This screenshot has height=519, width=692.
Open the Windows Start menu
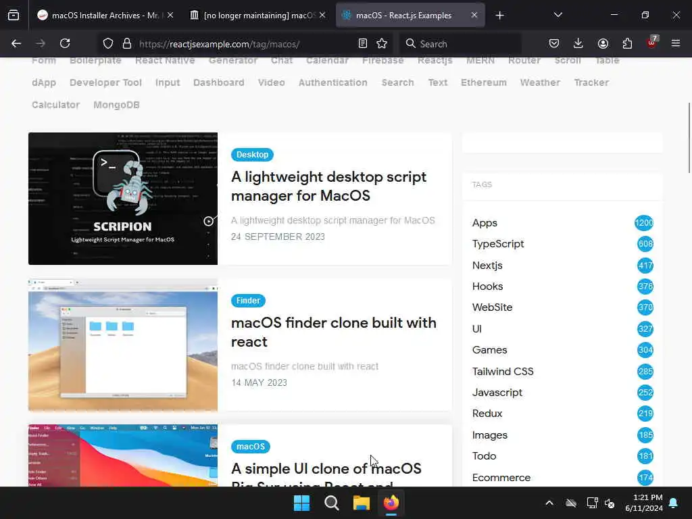pos(302,503)
